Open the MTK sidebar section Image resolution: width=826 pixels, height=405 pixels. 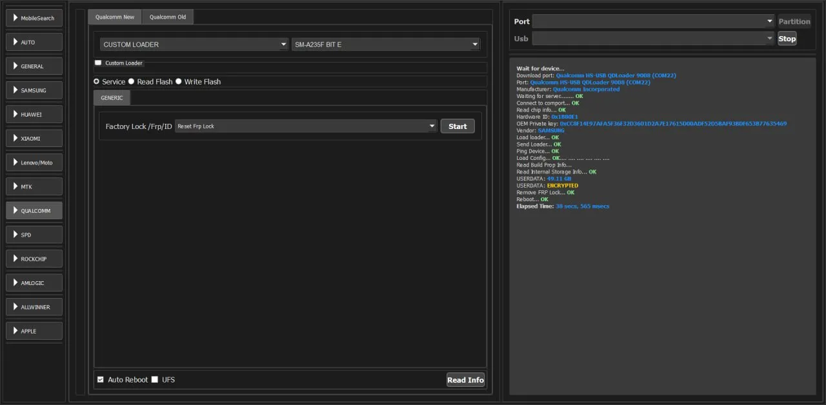coord(34,186)
